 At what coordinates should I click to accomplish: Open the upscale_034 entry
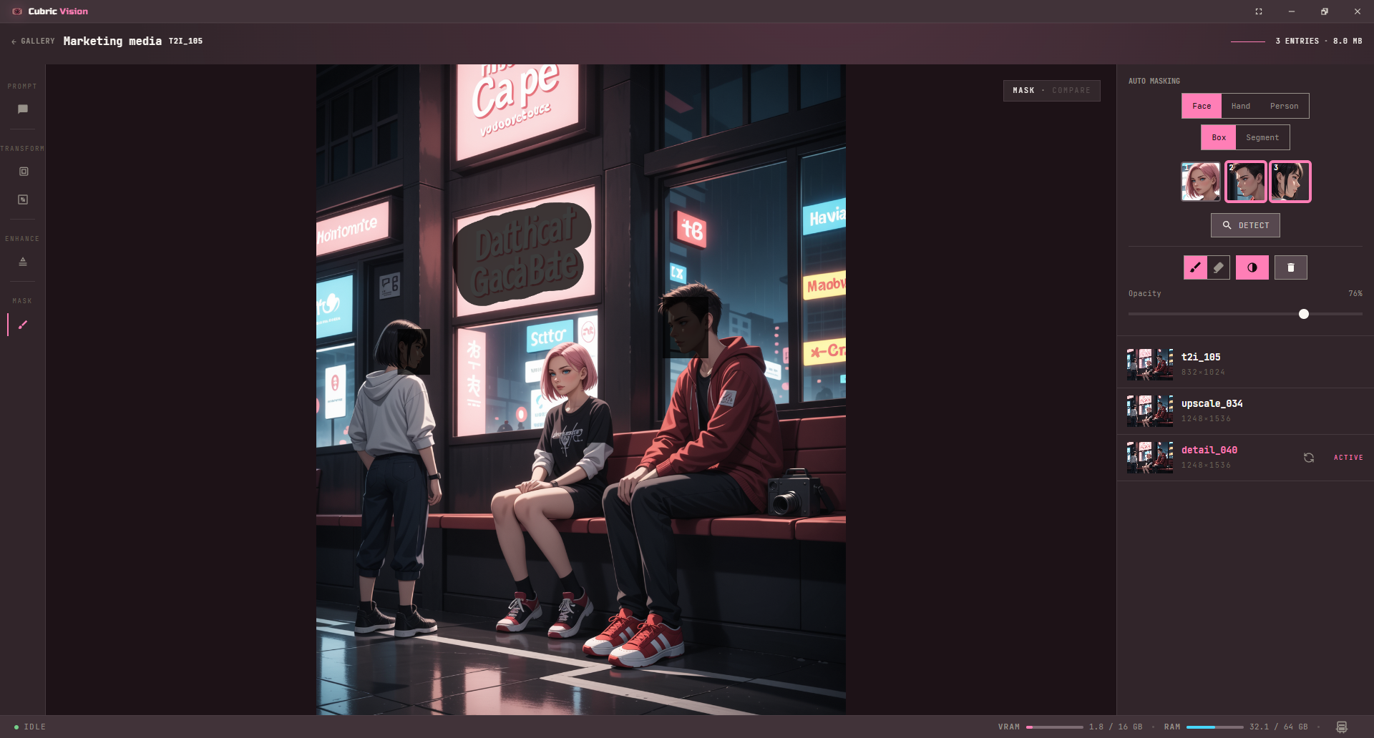1245,411
